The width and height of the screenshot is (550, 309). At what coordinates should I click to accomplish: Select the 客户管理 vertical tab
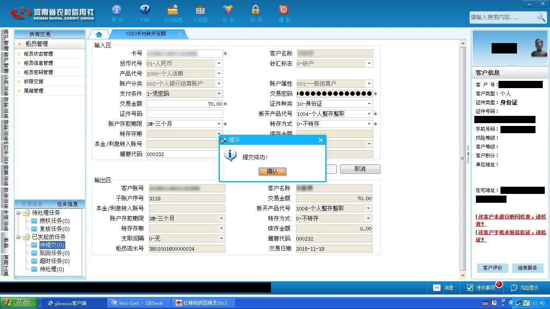click(6, 63)
